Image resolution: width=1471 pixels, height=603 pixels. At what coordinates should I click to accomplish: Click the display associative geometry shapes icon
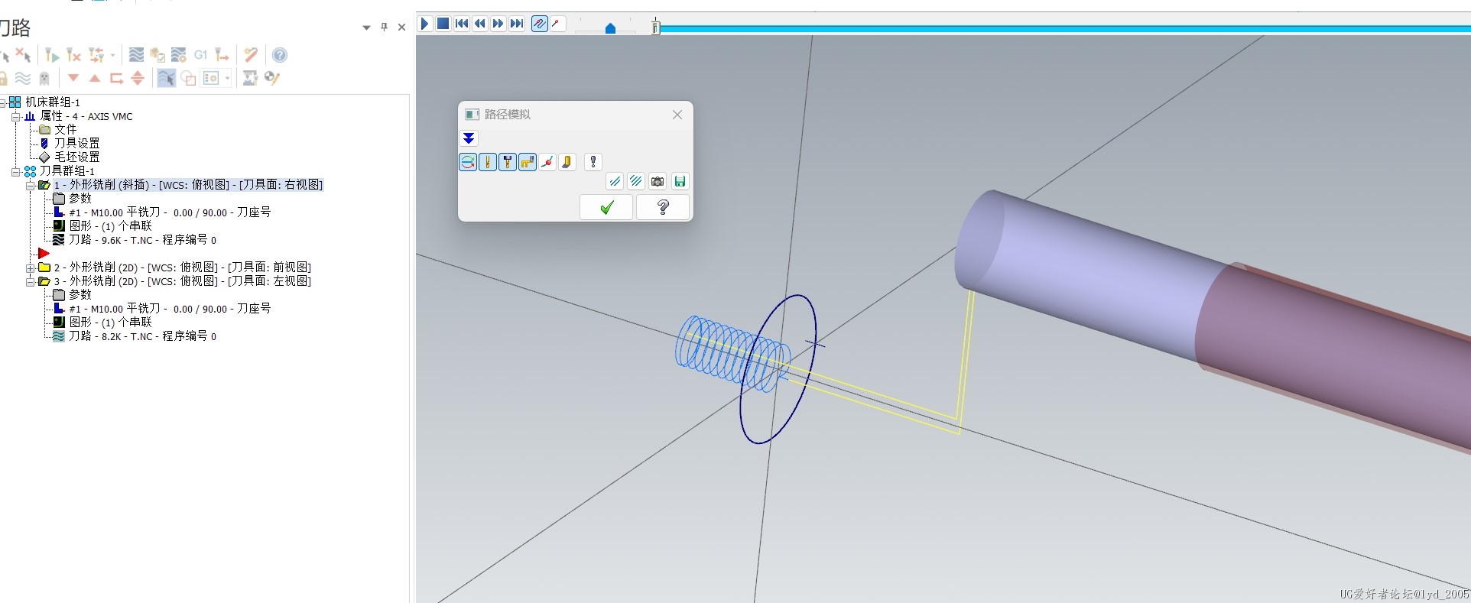(x=188, y=78)
